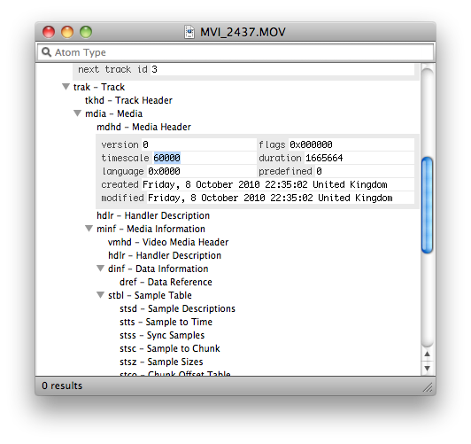The image size is (471, 444).
Task: Minimize window with the yellow button
Action: (x=67, y=32)
